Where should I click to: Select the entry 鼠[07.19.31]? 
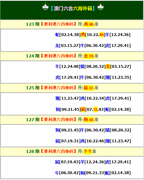[x=68, y=141]
